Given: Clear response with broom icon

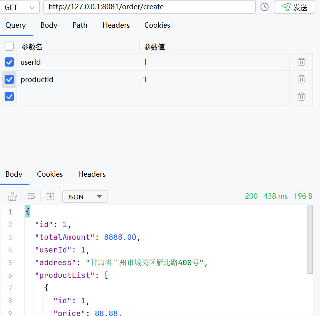Looking at the screenshot, I should [x=12, y=196].
